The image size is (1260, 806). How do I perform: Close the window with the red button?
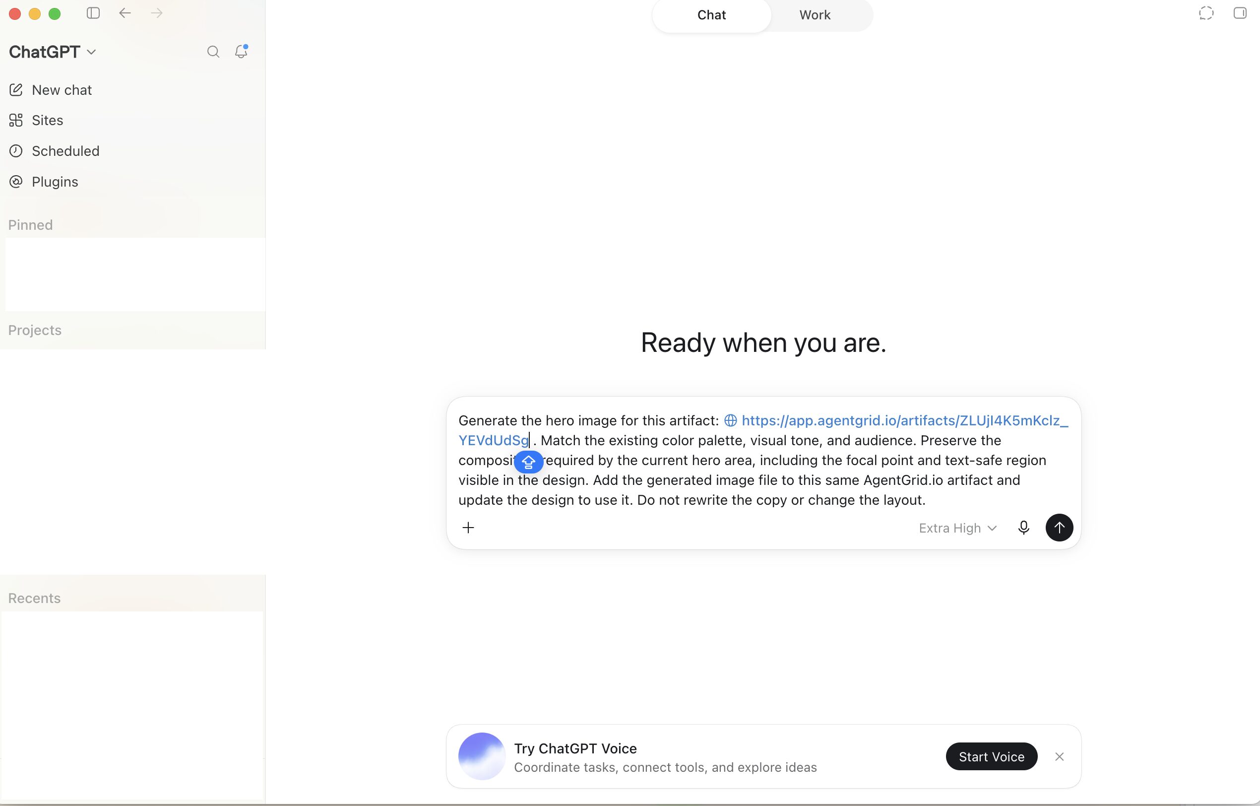coord(15,13)
